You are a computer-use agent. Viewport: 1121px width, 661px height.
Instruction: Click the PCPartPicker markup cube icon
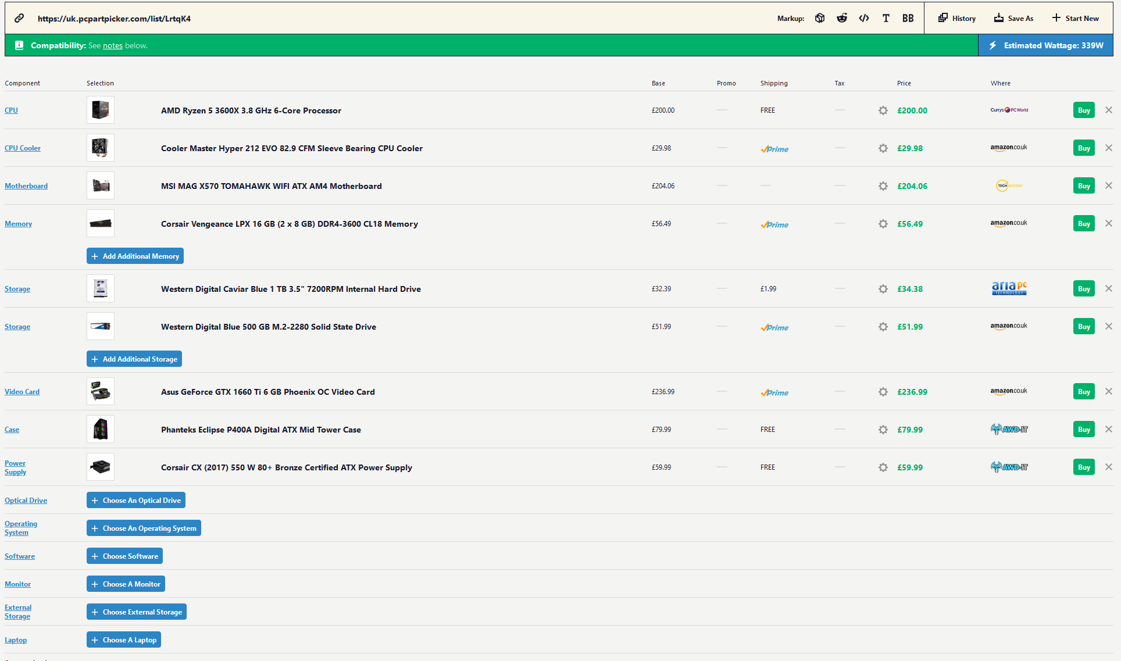pyautogui.click(x=820, y=18)
